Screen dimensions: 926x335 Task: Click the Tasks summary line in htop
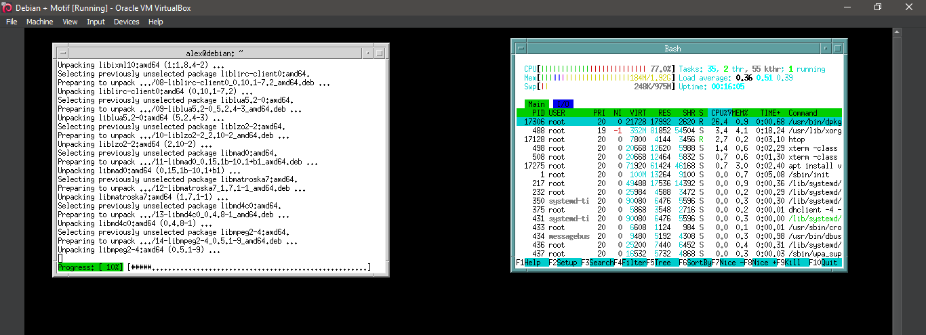[752, 69]
